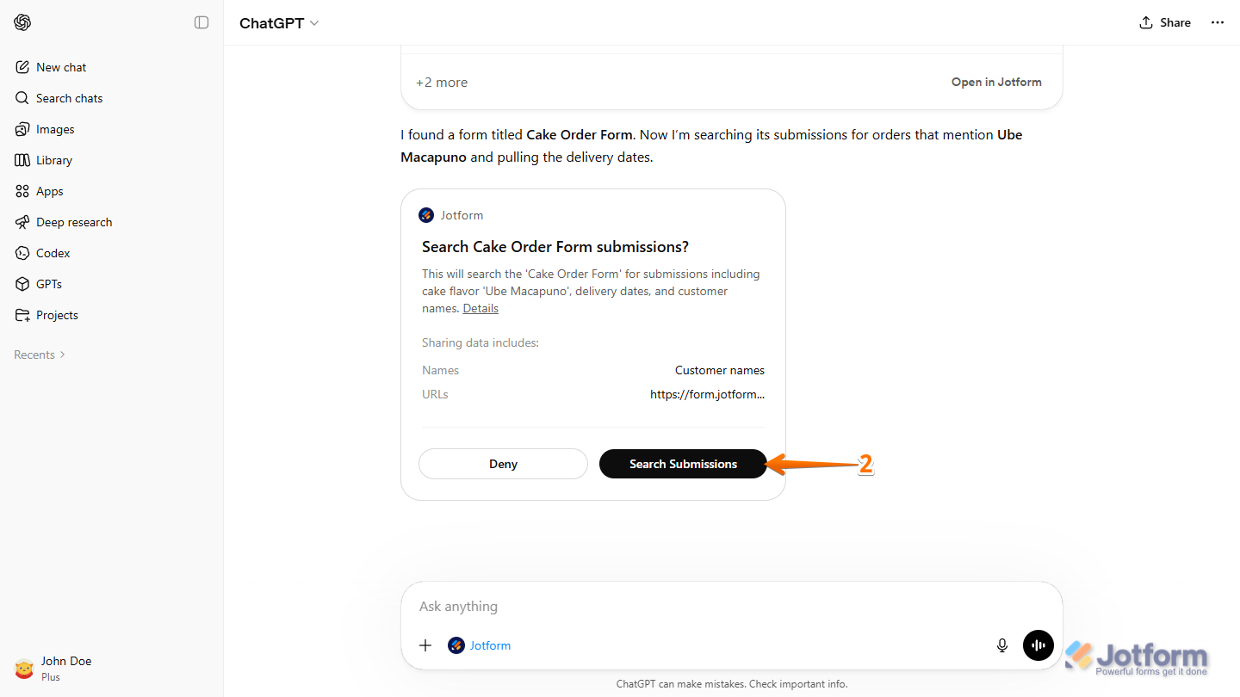Activate the microphone for dictation
The width and height of the screenshot is (1240, 697).
1001,645
